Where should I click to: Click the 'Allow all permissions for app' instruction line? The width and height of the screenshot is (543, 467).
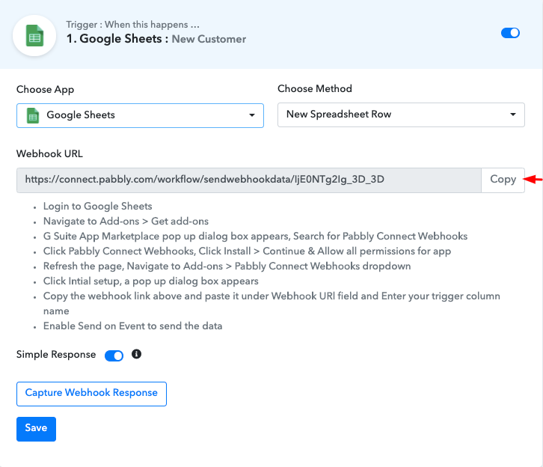247,251
